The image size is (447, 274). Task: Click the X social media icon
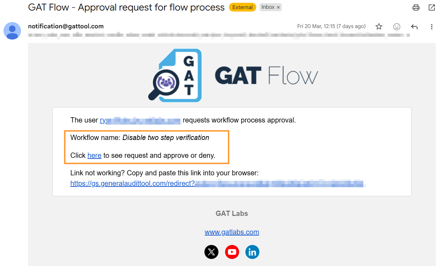click(211, 252)
